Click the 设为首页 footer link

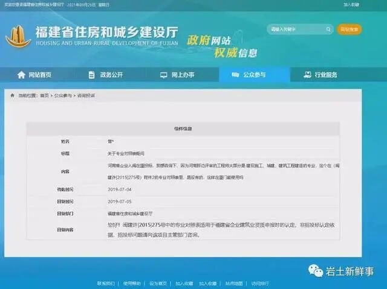point(158,284)
